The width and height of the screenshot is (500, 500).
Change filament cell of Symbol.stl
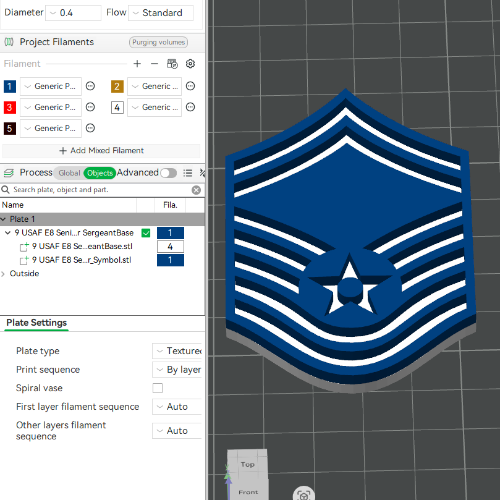click(171, 260)
